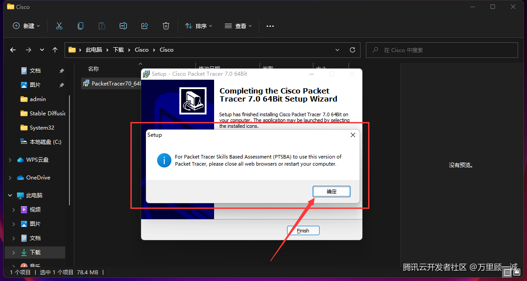Go back with the left arrow

click(13, 50)
